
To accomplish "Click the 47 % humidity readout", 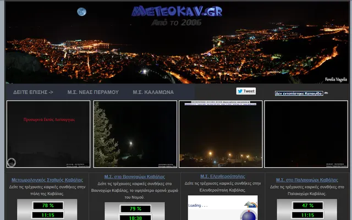I will [x=307, y=205].
